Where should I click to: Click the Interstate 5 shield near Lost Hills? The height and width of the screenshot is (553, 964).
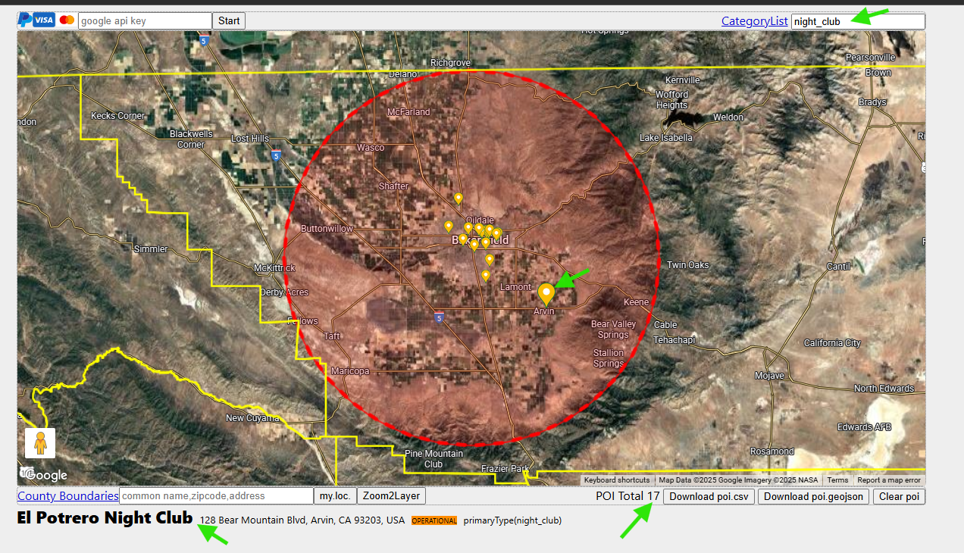pos(275,155)
